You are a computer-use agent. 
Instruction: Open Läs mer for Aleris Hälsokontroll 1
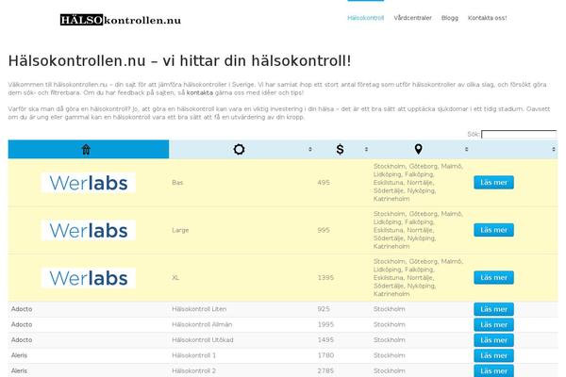[x=493, y=355]
